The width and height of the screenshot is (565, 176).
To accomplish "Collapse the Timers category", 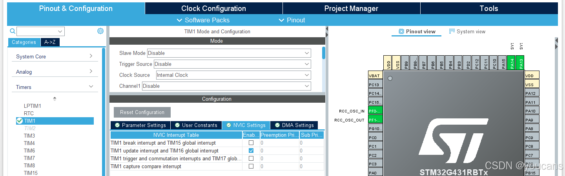I will (55, 87).
